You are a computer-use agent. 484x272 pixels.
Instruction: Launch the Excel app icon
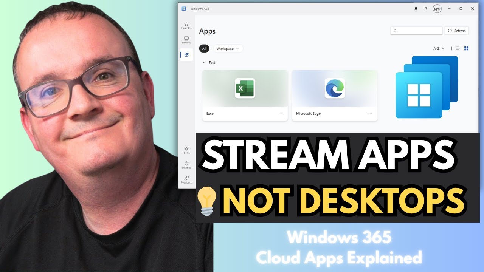click(245, 88)
